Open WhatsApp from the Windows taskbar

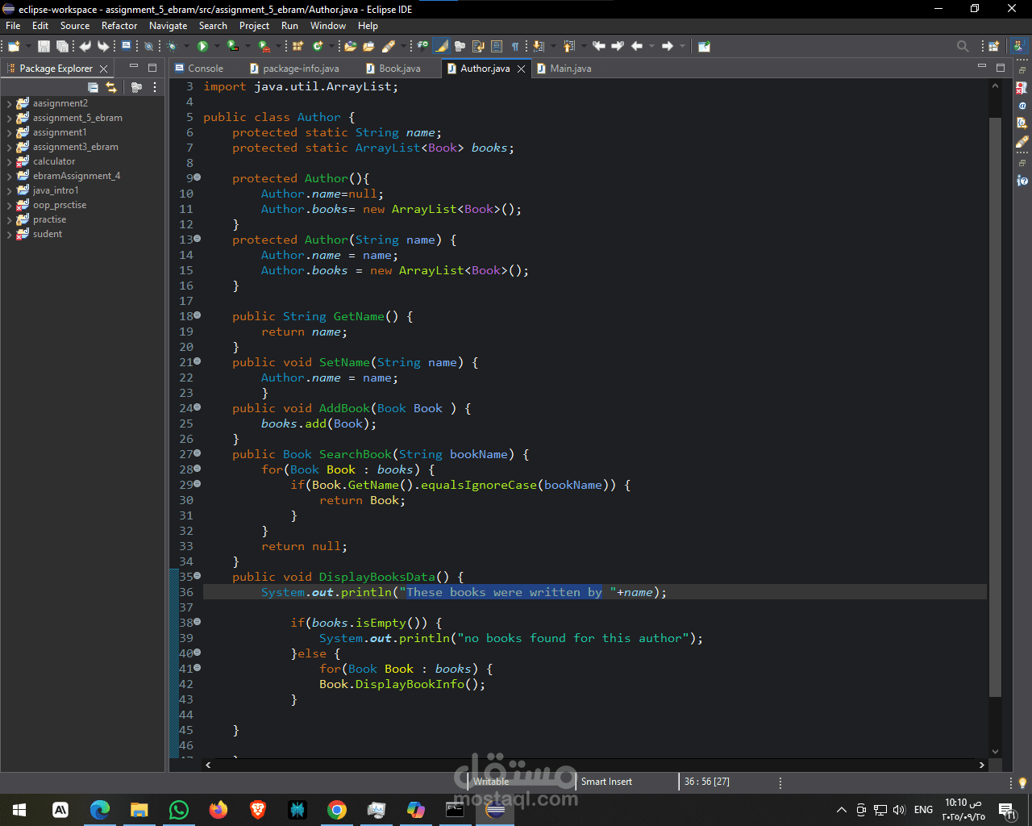178,810
